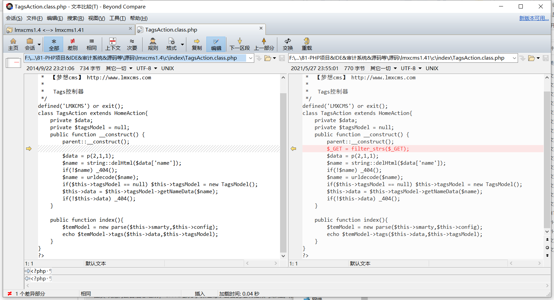Expand the right path history dropdown
This screenshot has height=300, width=554.
[x=514, y=58]
